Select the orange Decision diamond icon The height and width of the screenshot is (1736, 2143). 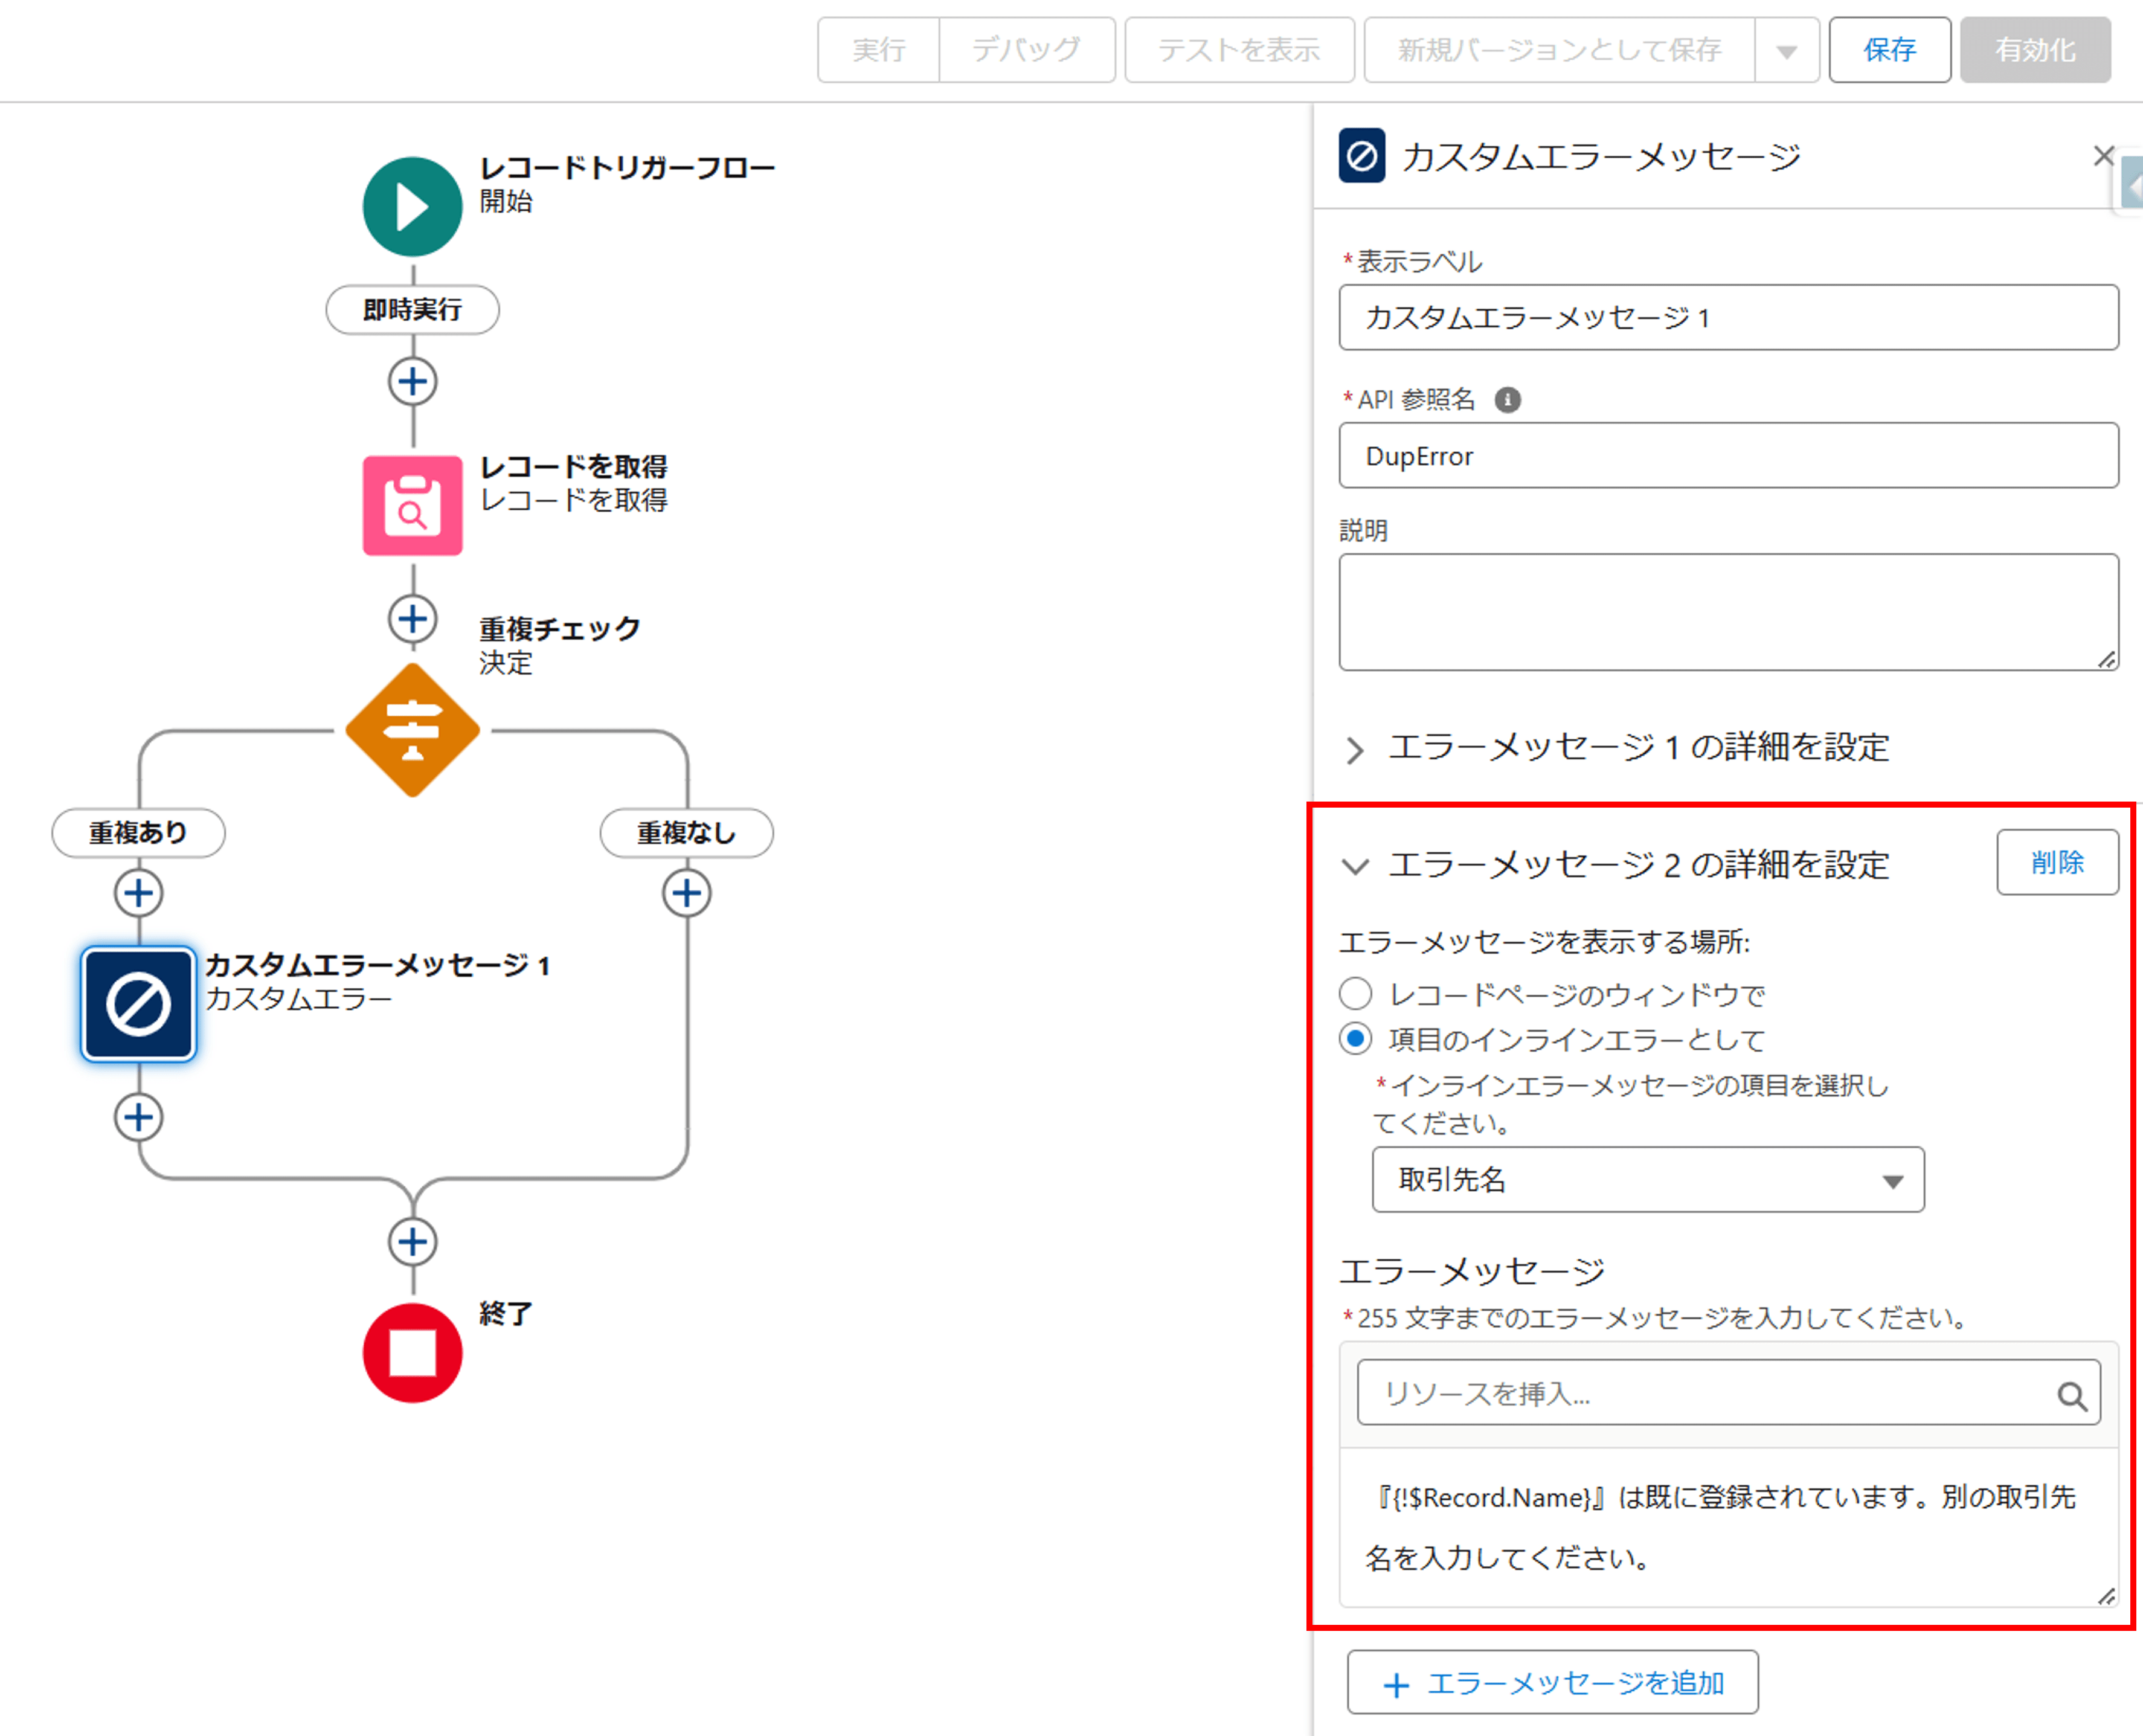pos(412,730)
